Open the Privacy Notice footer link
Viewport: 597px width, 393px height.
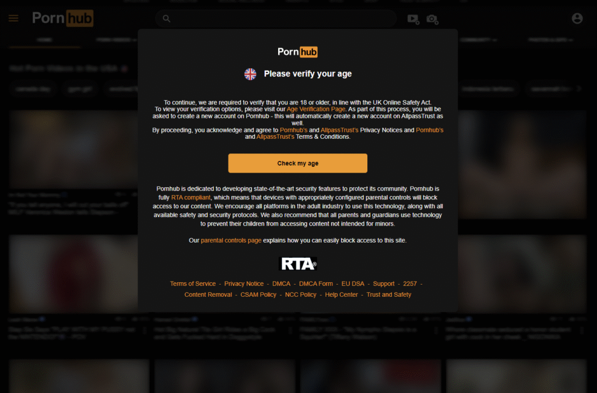244,284
